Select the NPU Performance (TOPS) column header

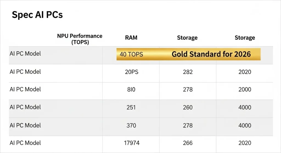[80, 39]
